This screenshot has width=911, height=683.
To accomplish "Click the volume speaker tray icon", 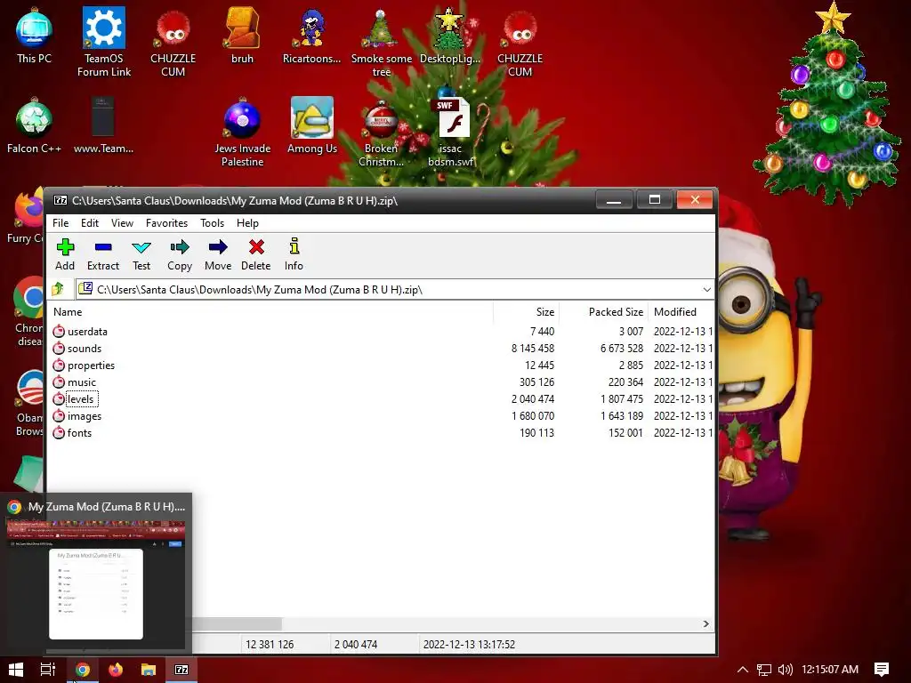I will (785, 670).
